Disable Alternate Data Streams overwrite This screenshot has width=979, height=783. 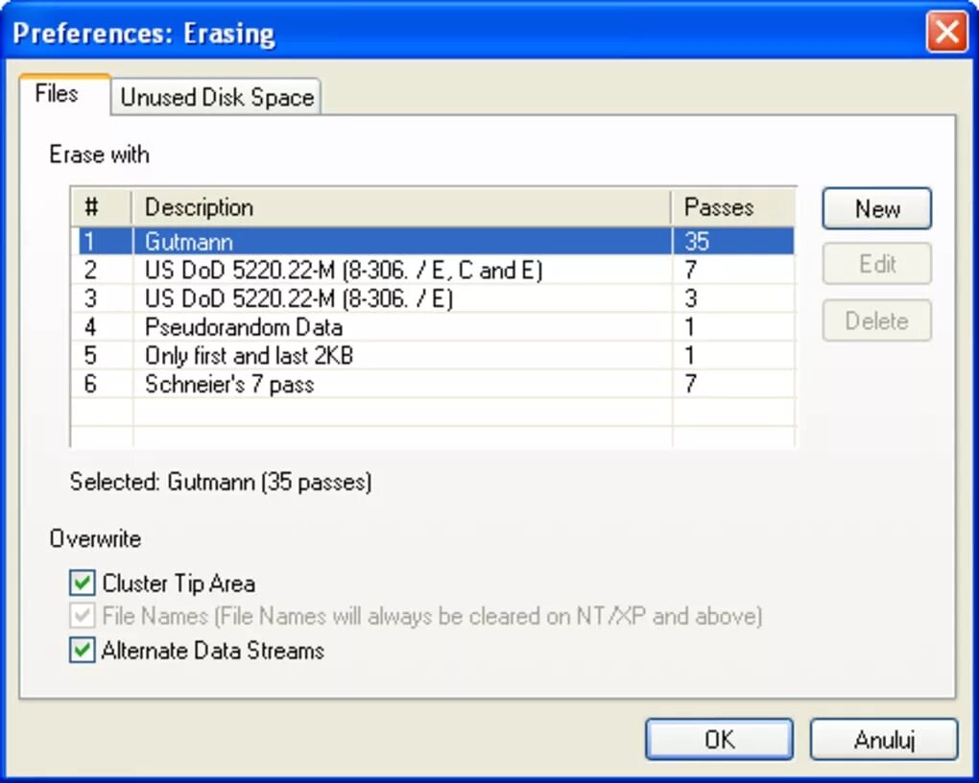84,651
